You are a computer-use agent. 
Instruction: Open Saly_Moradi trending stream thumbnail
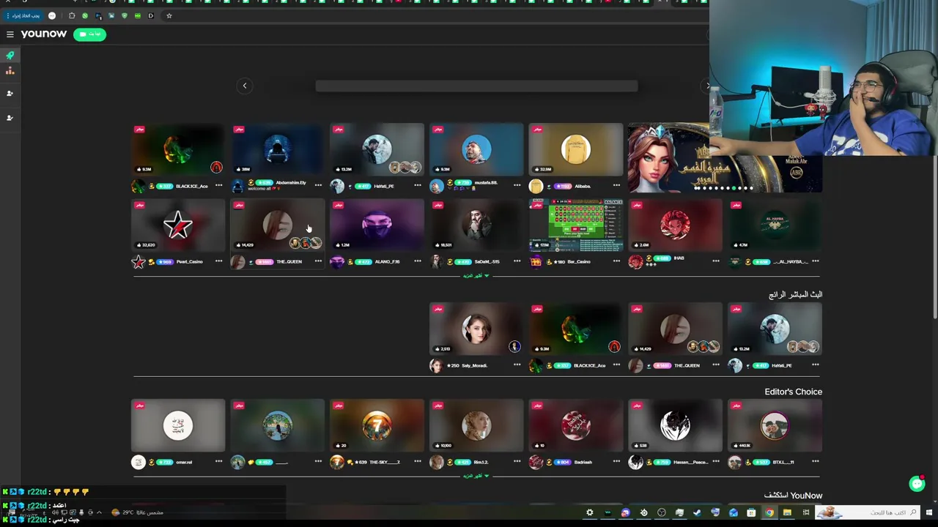point(477,329)
